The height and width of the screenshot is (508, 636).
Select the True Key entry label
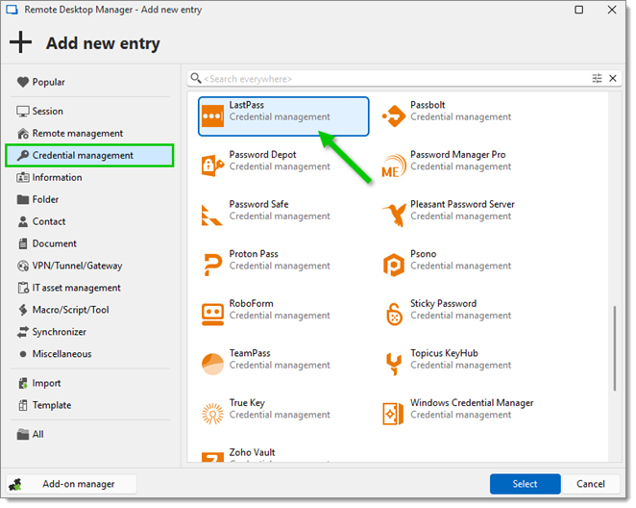click(247, 403)
